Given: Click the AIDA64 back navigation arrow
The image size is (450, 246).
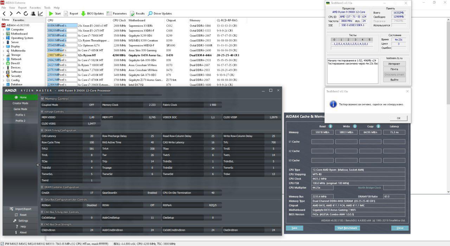Looking at the screenshot, I should pos(4,14).
